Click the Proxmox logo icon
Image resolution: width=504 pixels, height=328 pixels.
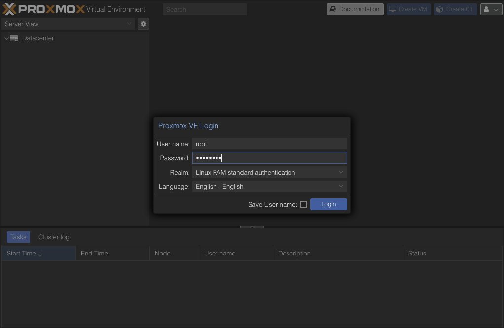tap(10, 9)
